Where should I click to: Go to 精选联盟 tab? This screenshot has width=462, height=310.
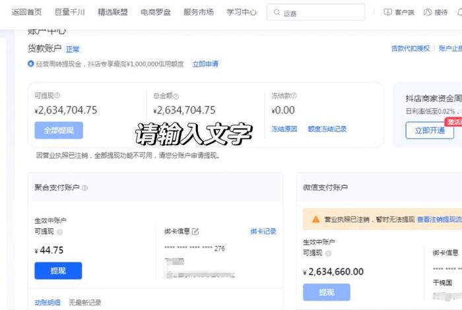113,12
